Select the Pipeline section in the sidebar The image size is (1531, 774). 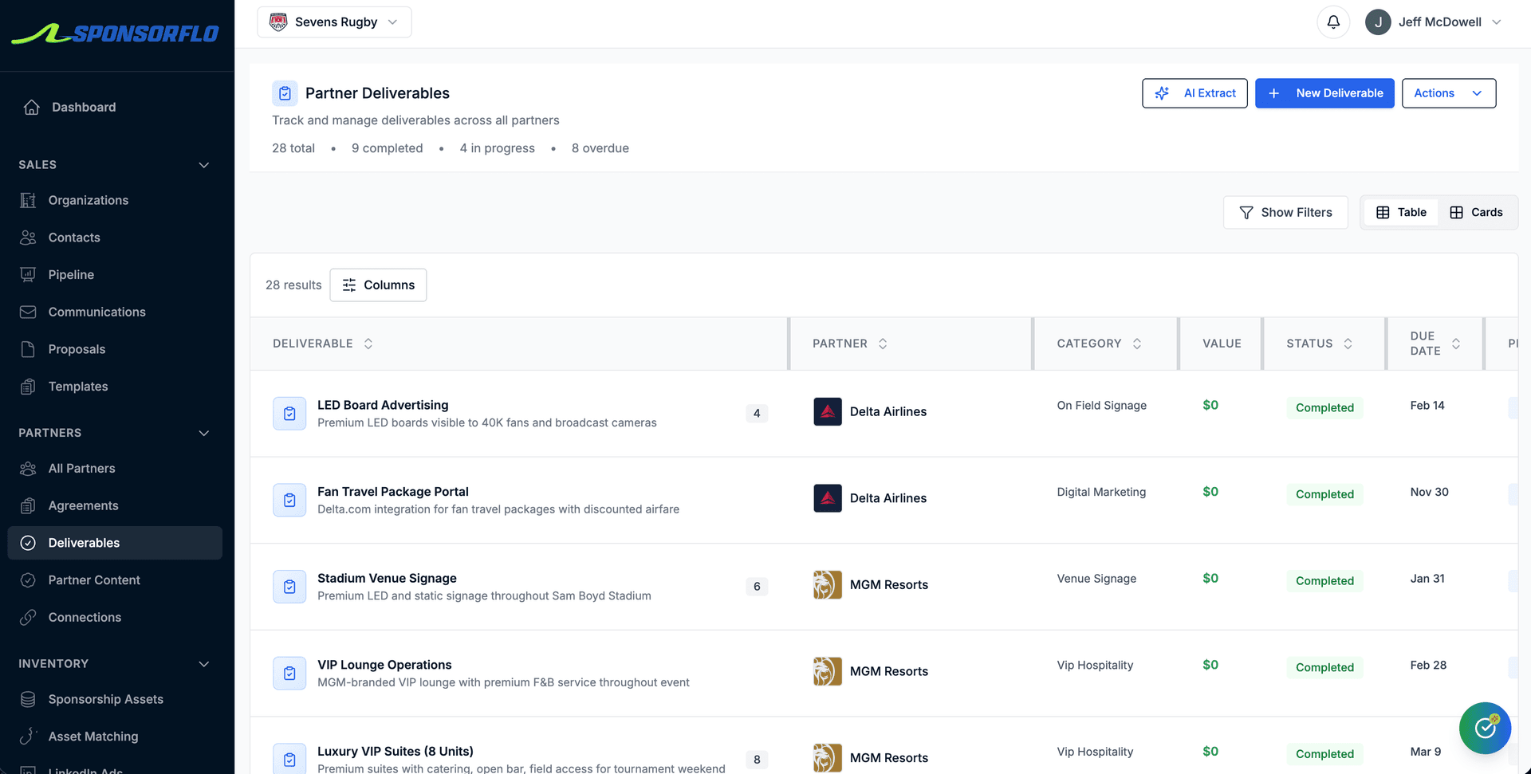coord(71,274)
